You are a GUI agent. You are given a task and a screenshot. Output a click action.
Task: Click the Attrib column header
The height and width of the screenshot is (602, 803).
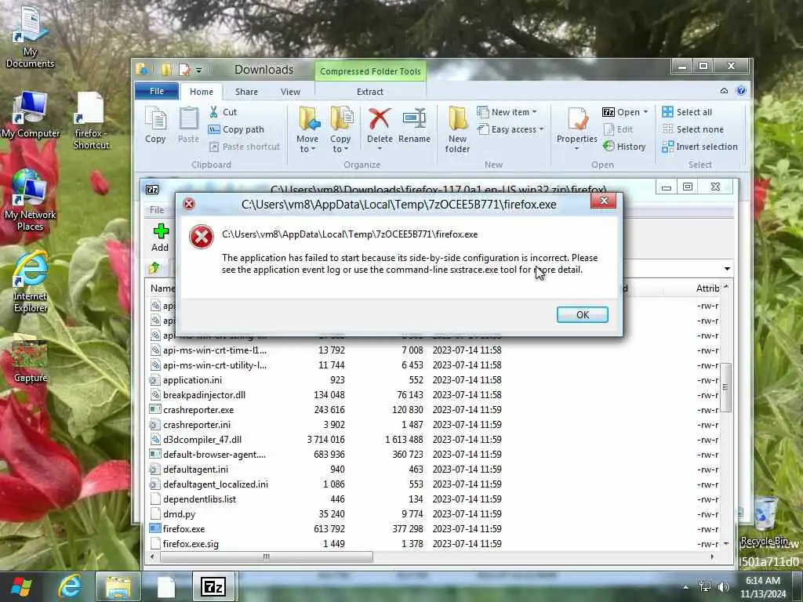pyautogui.click(x=707, y=288)
